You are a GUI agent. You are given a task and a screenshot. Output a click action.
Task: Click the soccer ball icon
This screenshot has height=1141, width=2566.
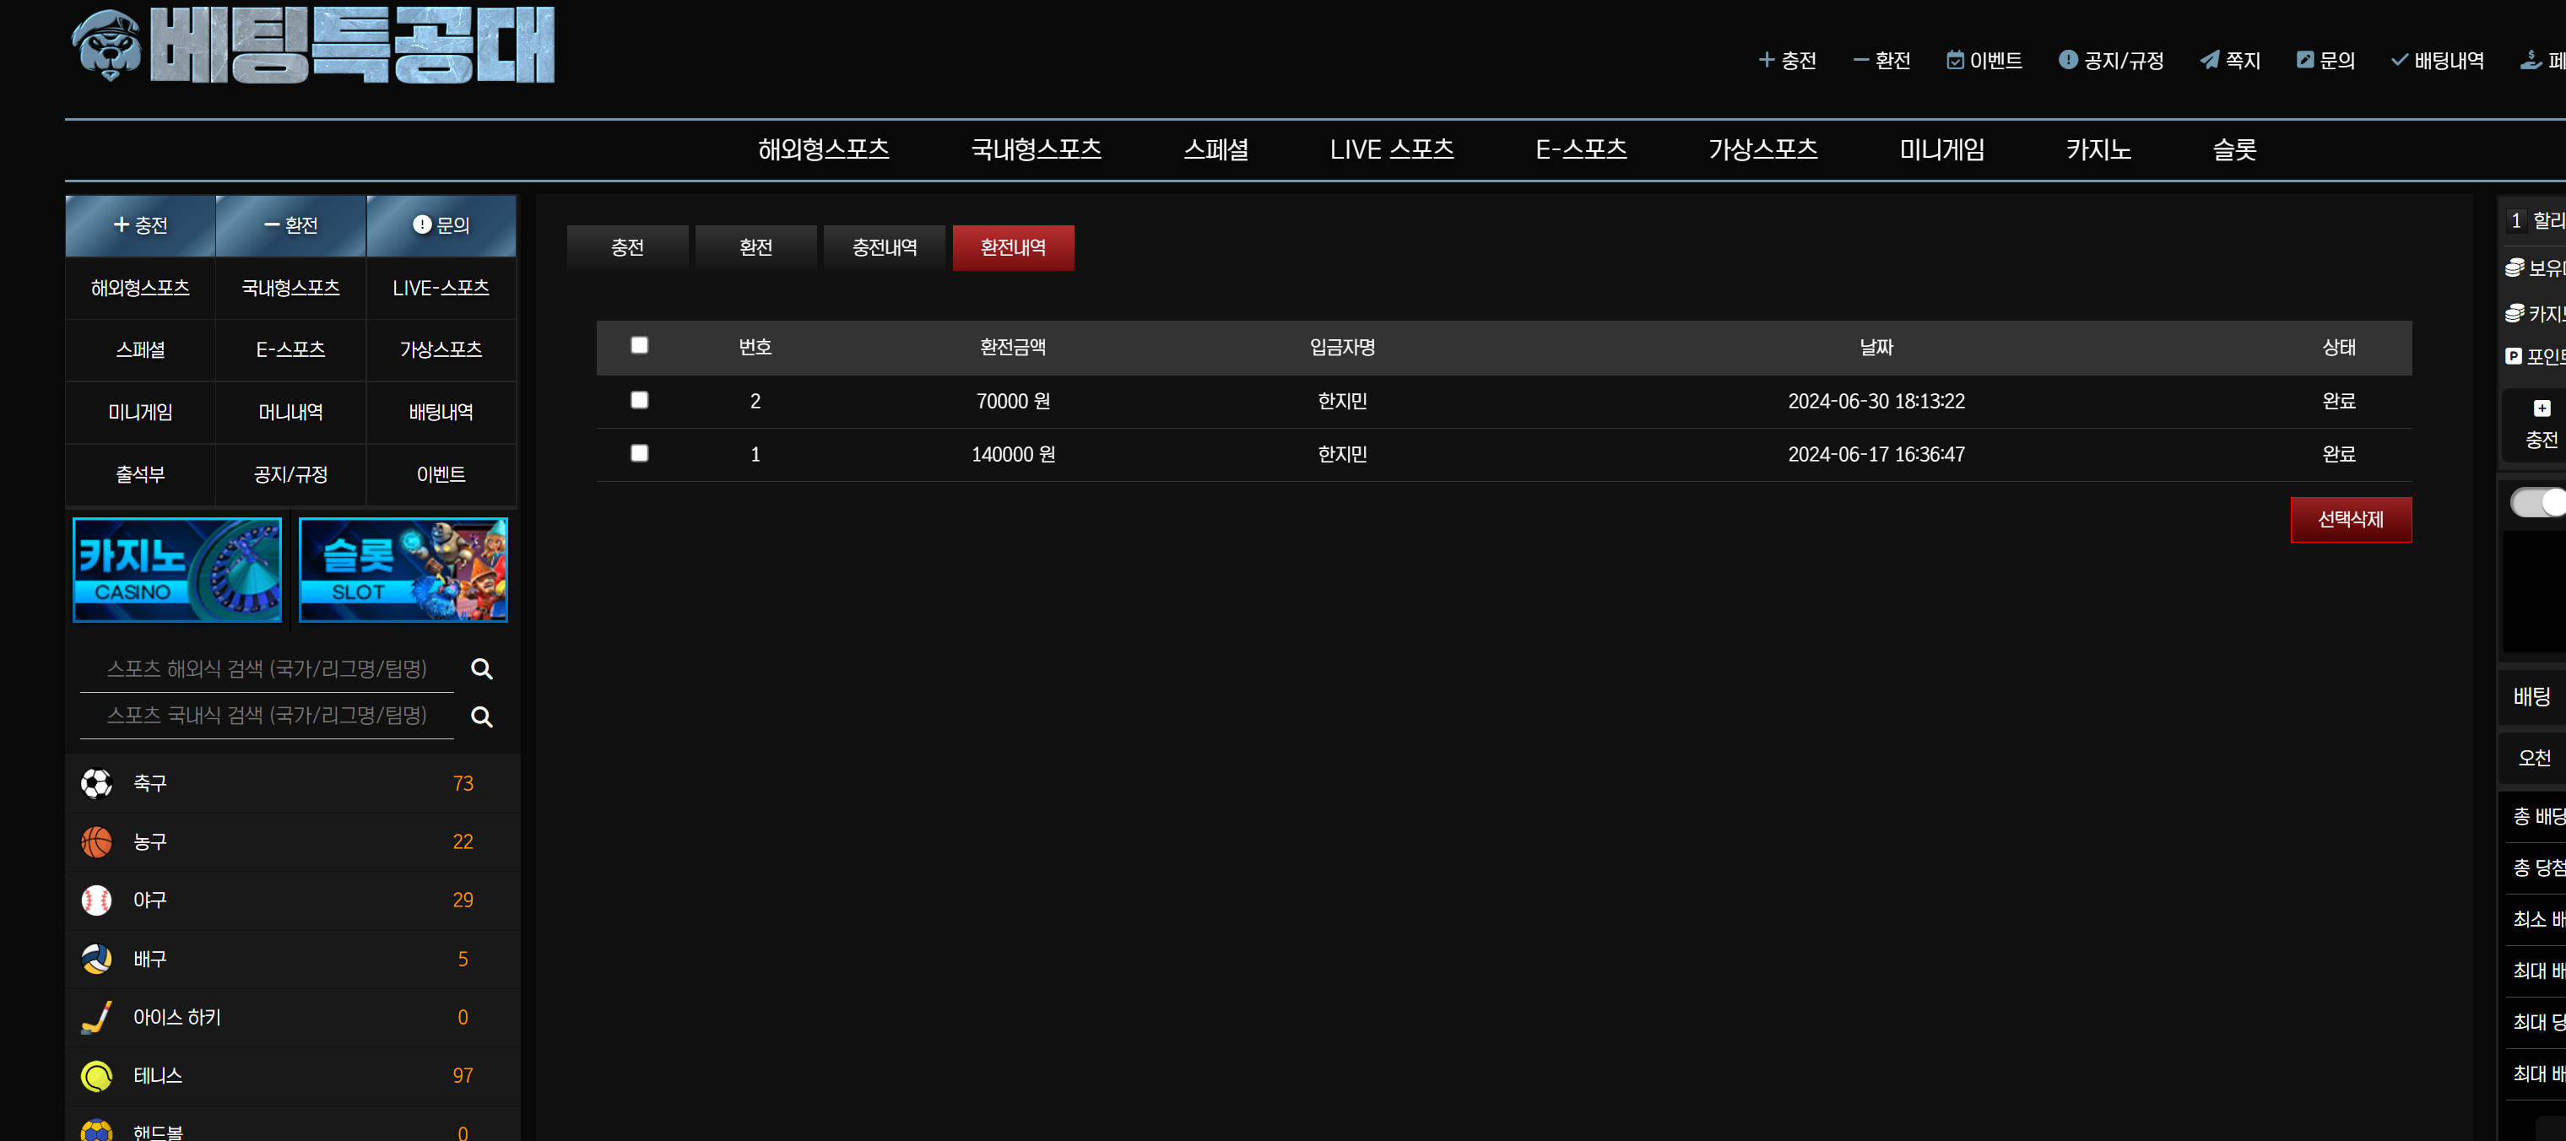(x=96, y=783)
